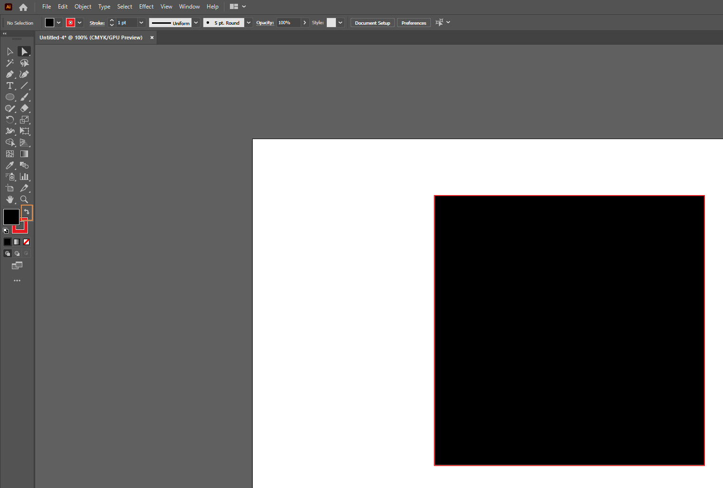Image resolution: width=723 pixels, height=488 pixels.
Task: Select the Width tool
Action: pyautogui.click(x=10, y=131)
